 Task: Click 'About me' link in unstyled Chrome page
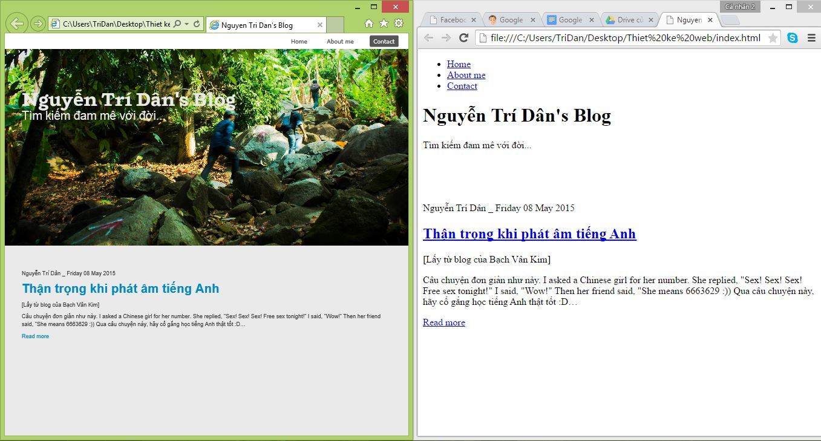466,75
